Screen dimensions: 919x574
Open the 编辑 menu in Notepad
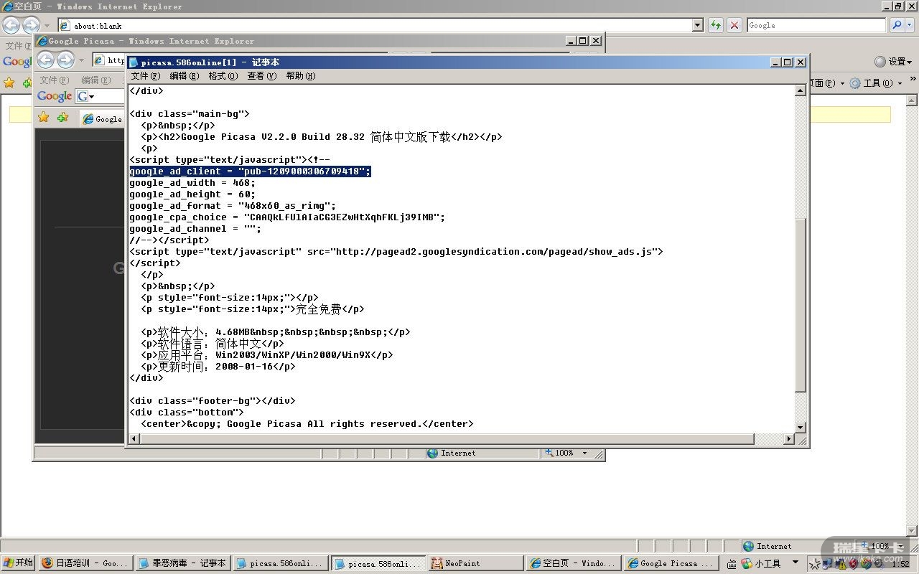click(x=185, y=76)
